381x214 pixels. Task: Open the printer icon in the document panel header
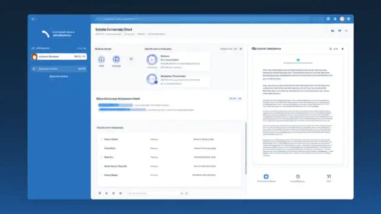click(330, 49)
